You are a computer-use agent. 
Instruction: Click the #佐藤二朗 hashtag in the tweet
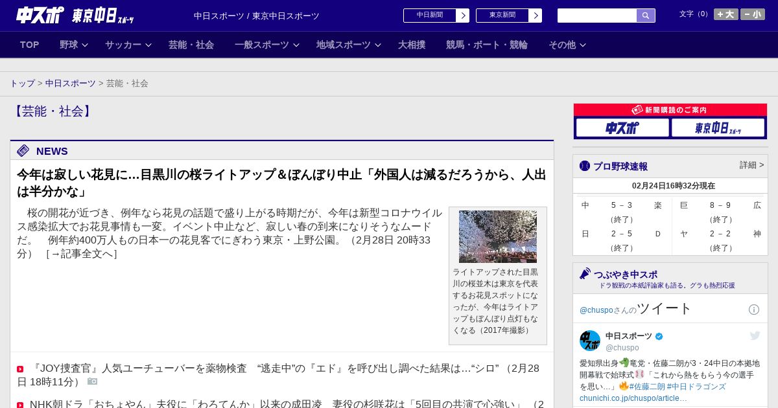point(647,387)
